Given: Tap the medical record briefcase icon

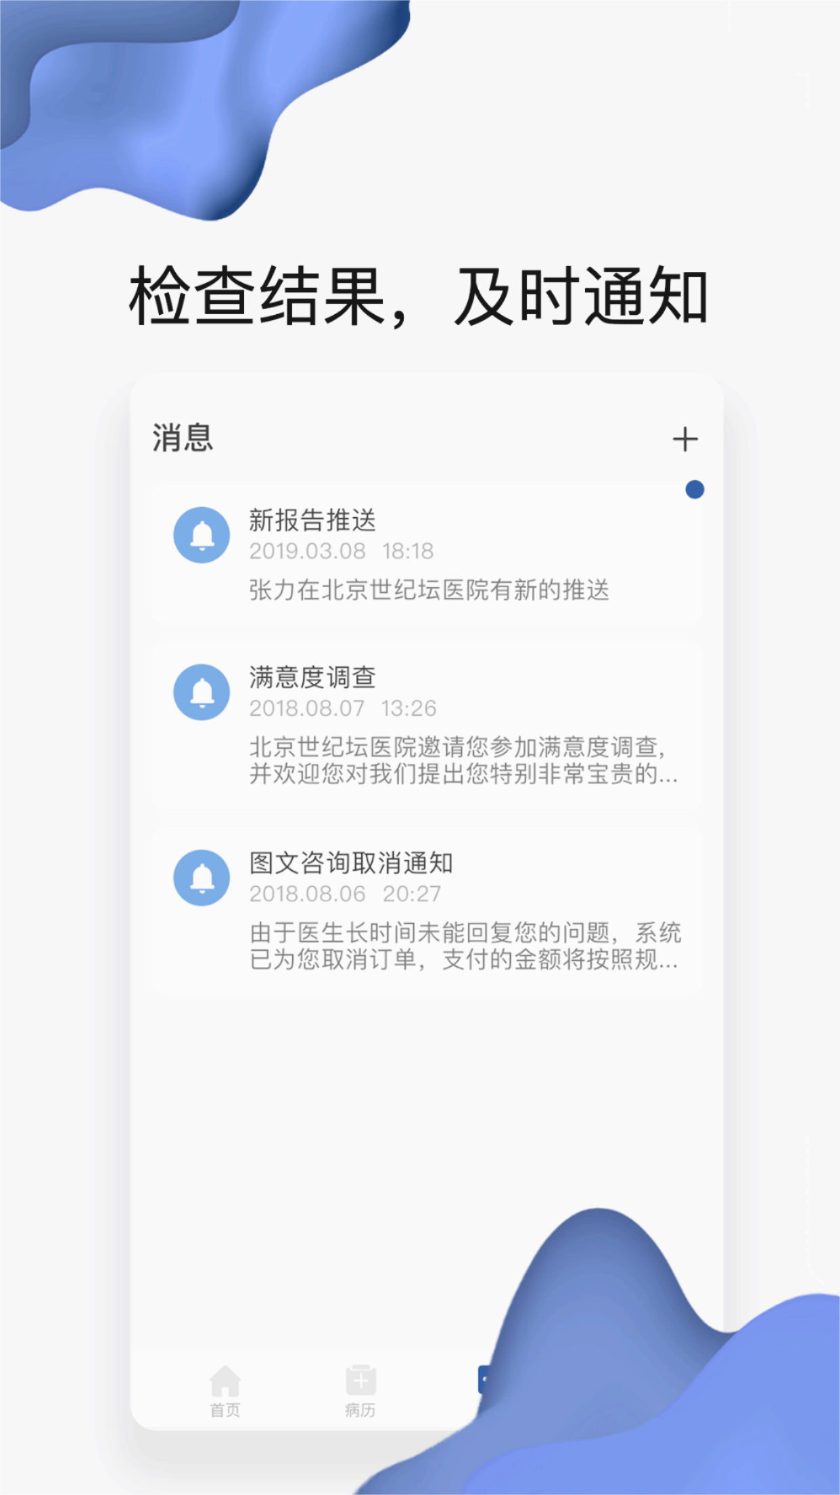Looking at the screenshot, I should 360,1380.
